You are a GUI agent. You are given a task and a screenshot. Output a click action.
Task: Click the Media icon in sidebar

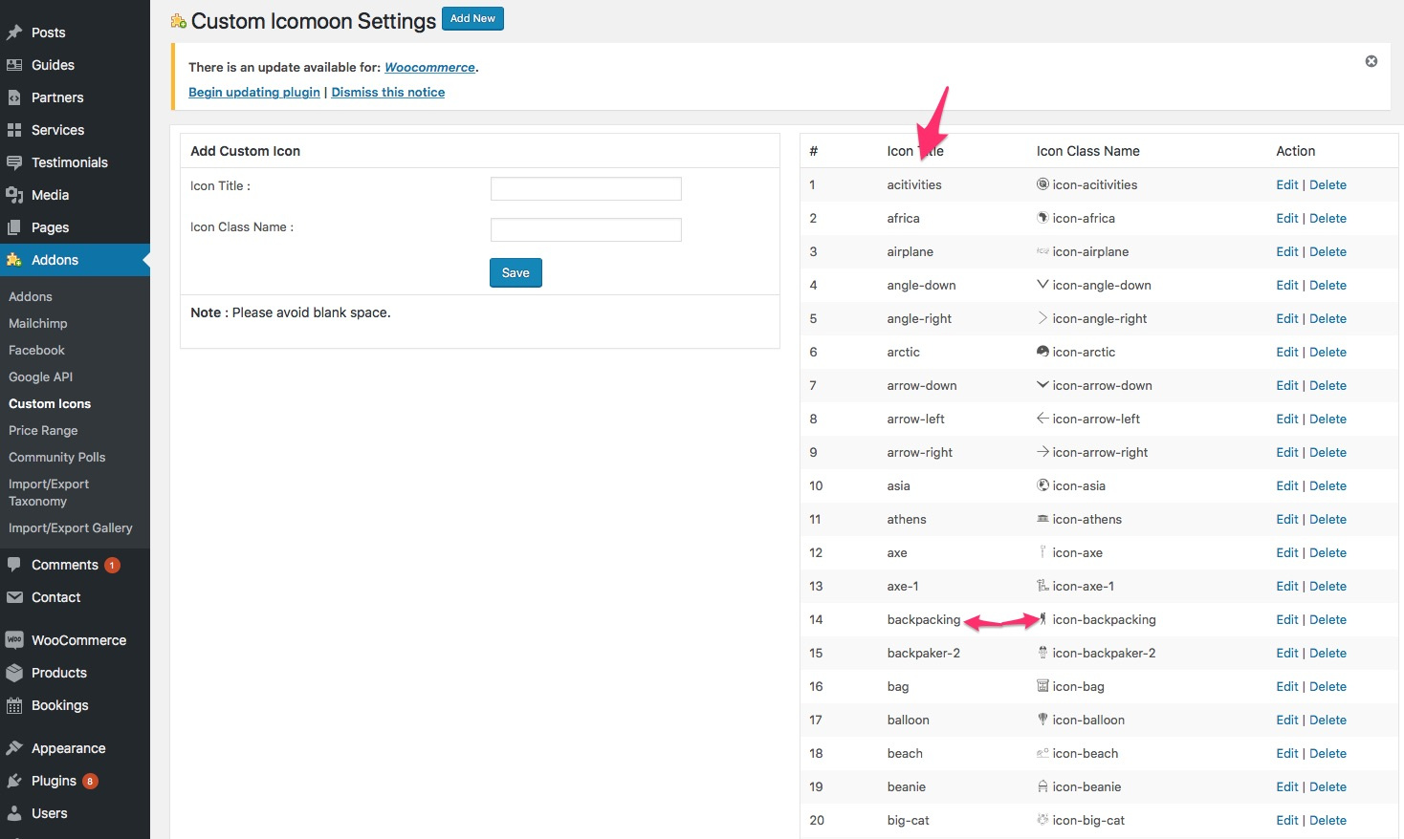(14, 195)
